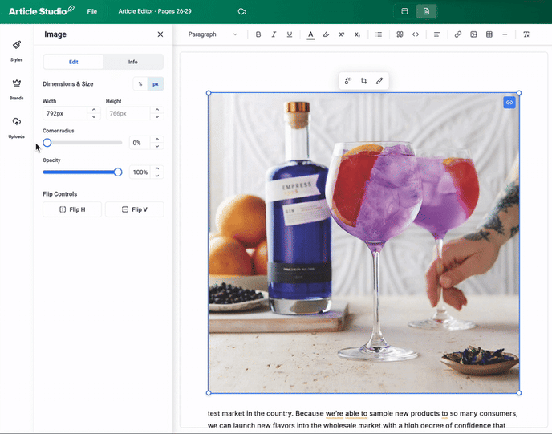Toggle bold formatting in toolbar
This screenshot has height=434, width=552.
coord(258,34)
